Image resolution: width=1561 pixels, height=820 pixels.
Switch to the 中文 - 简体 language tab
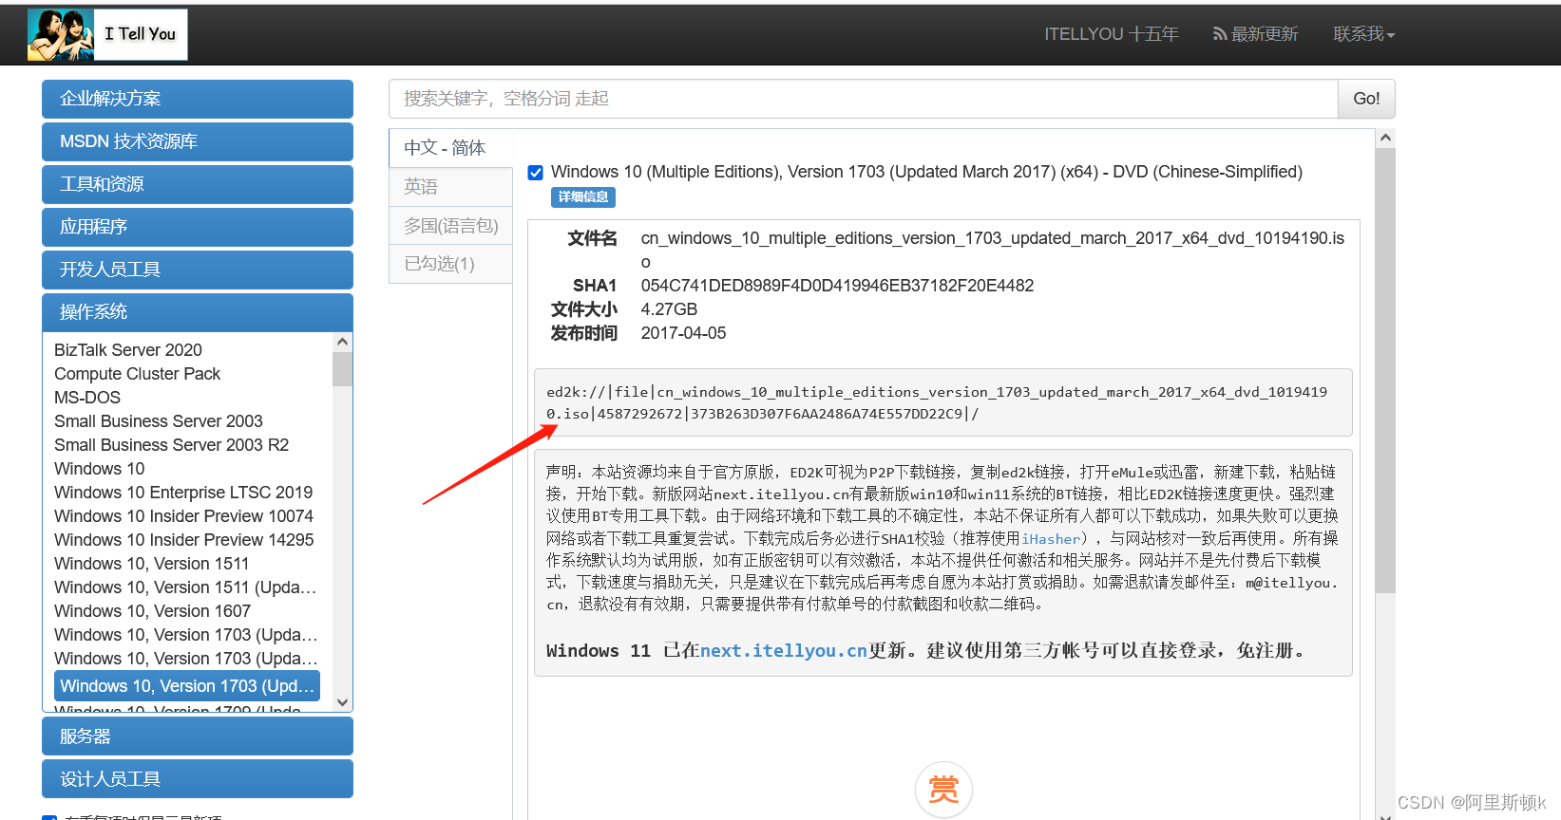451,148
